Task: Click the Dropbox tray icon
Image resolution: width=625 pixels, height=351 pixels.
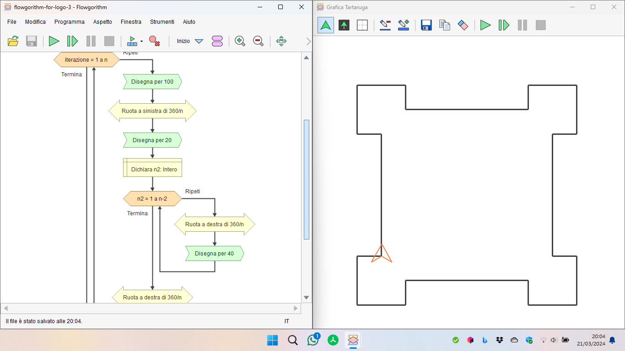Action: click(x=500, y=340)
